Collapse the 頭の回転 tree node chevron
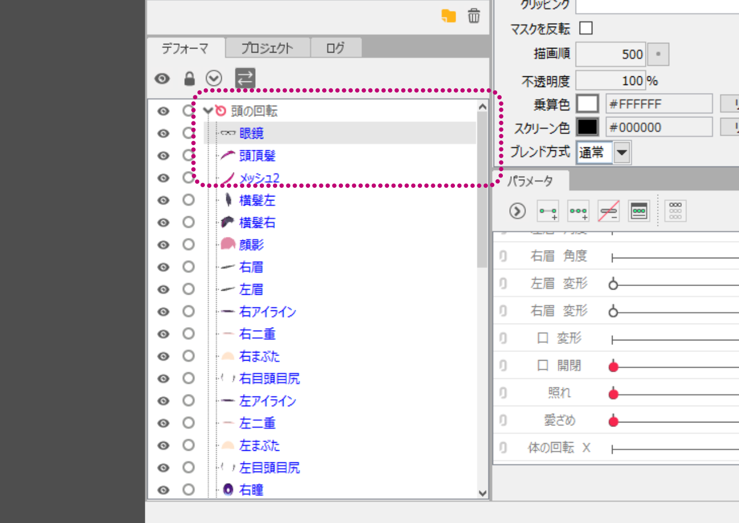This screenshot has height=523, width=739. (x=208, y=110)
